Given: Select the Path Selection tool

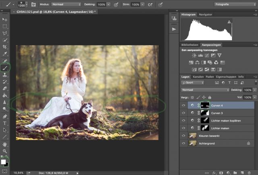Looking at the screenshot, I should 4,130.
